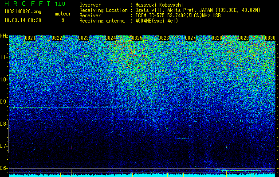Viewport: 279px width, 177px height.
Task: Click the meteor count value 9
Action: (x=63, y=20)
